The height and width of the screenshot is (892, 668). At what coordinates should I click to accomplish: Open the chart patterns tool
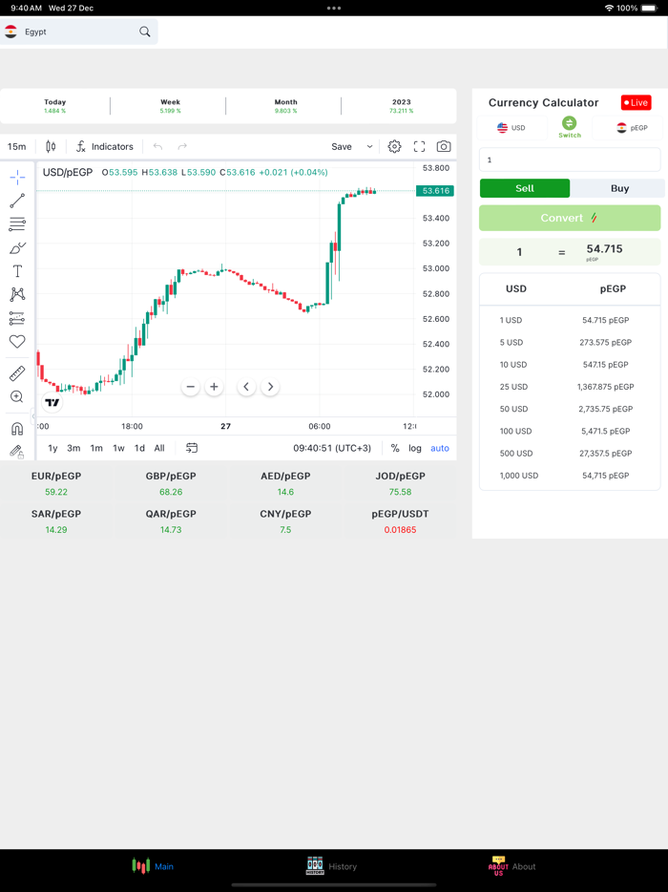coord(17,294)
